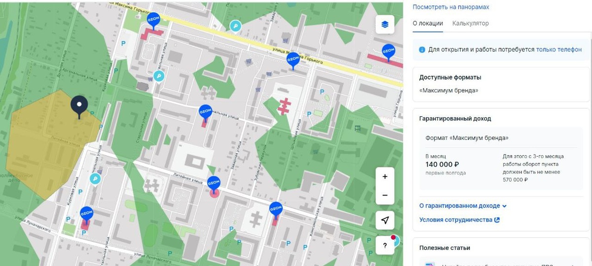
Task: Open the map layers switcher
Action: pos(385,24)
